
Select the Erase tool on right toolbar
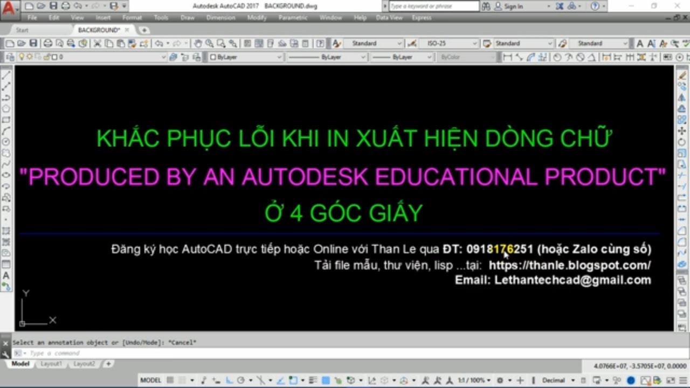[x=682, y=75]
